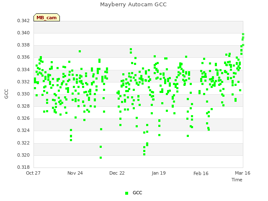Click the vertical GCC y-axis title
This screenshot has width=268, height=201.
tap(6, 94)
